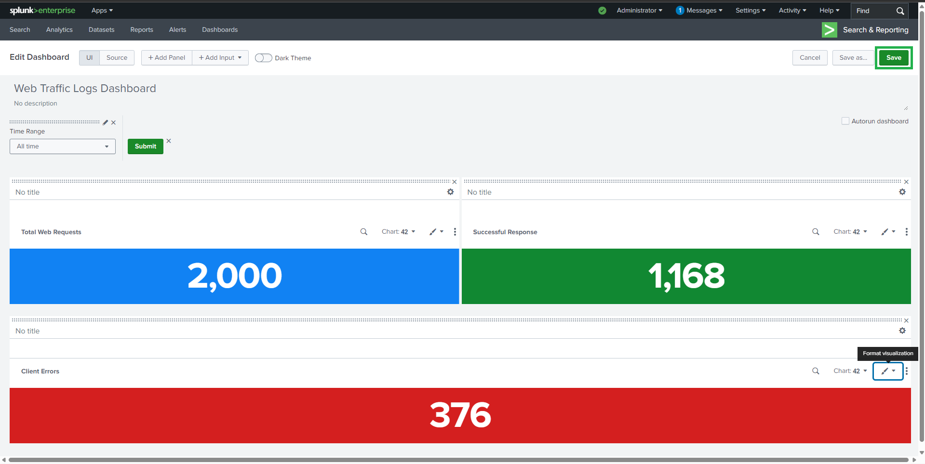Save the dashboard
This screenshot has height=464, width=925.
tap(894, 58)
